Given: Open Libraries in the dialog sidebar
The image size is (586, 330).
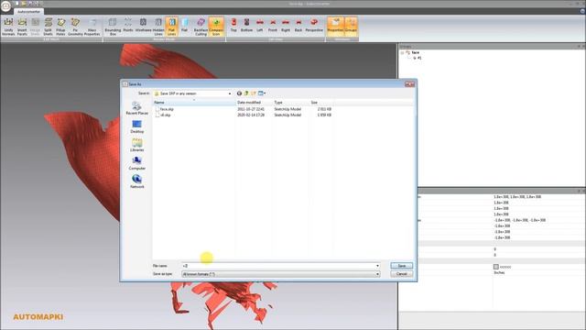Looking at the screenshot, I should (x=136, y=145).
